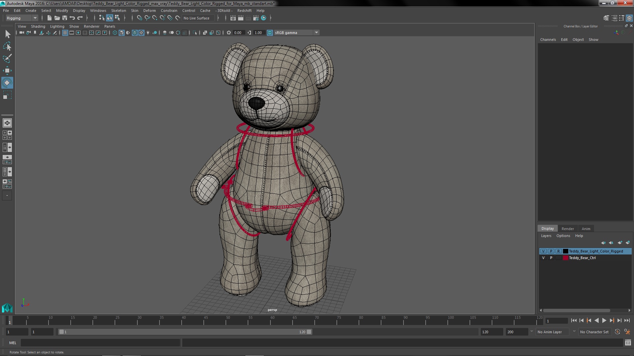Image resolution: width=634 pixels, height=356 pixels.
Task: Collapse the render toolbar section
Action: click(226, 18)
